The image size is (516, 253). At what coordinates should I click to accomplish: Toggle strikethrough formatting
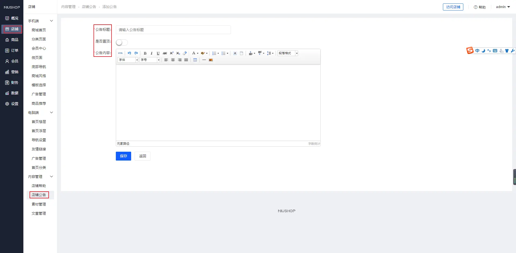(165, 53)
